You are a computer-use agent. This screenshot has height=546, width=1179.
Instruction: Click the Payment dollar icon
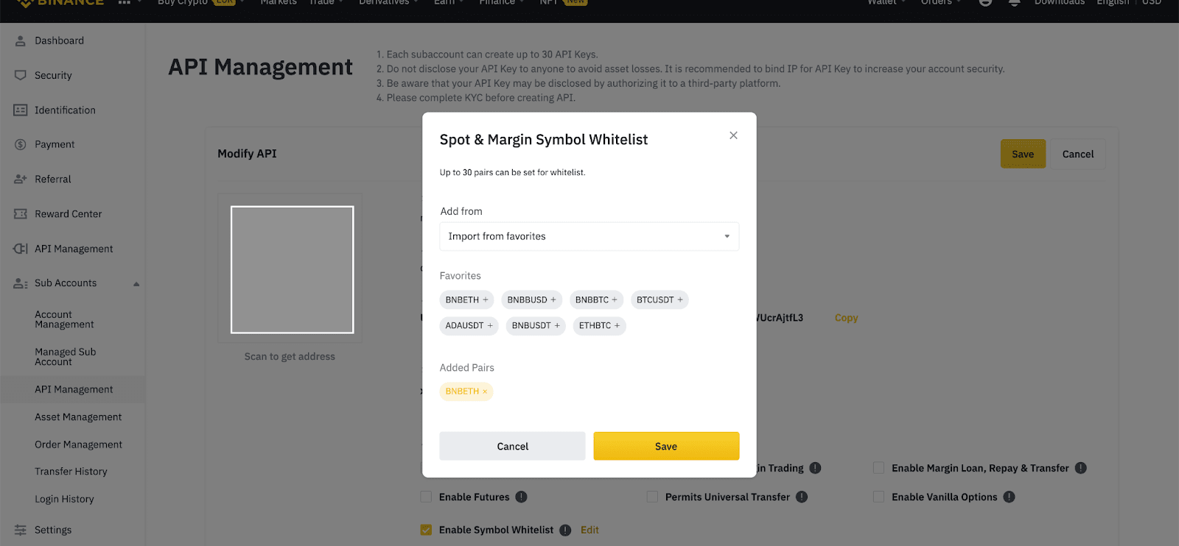click(21, 144)
